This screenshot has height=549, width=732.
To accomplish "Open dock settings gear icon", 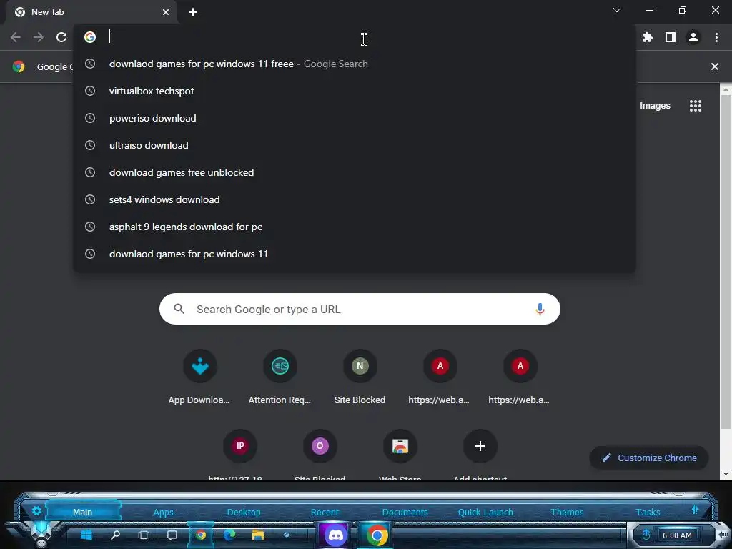I will pos(36,510).
